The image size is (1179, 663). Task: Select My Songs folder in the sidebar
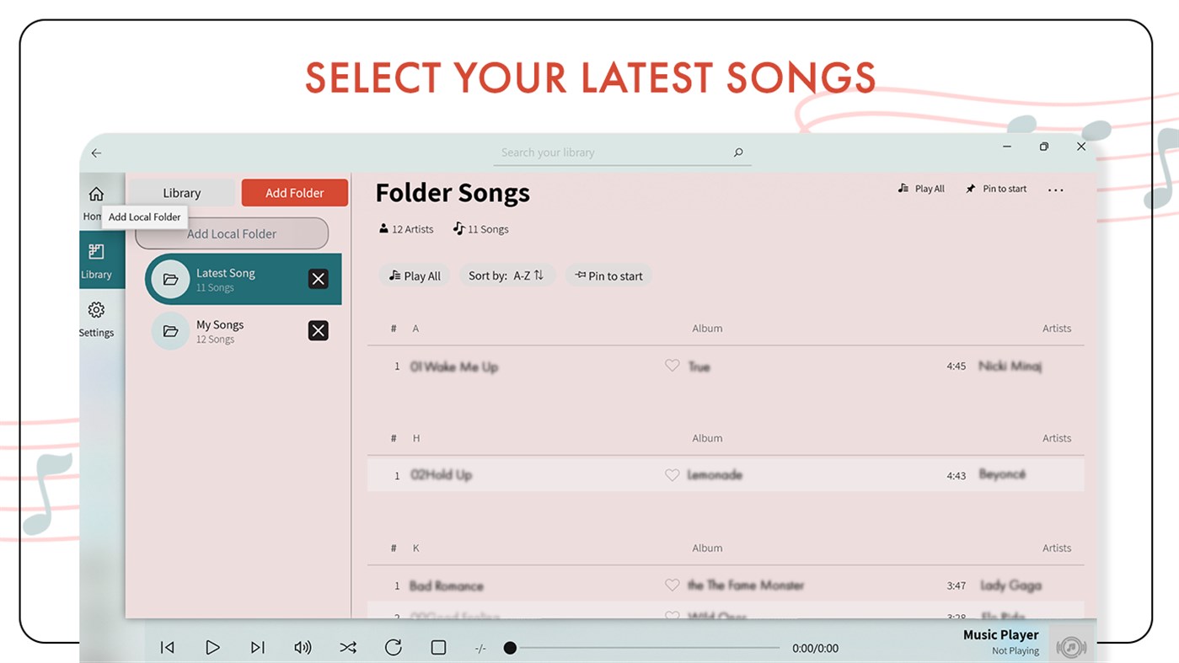[220, 330]
